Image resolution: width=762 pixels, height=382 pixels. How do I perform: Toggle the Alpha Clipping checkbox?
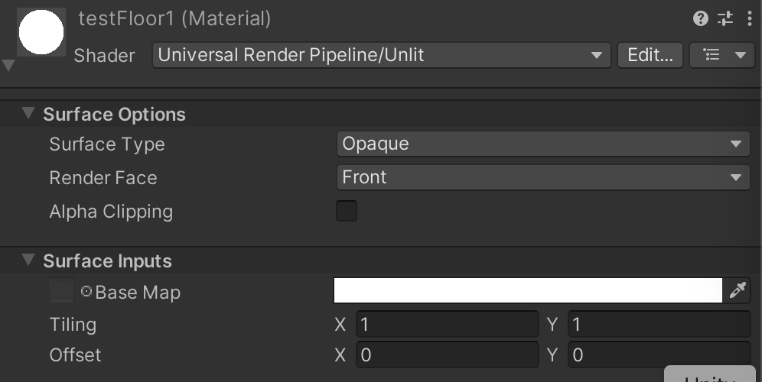pyautogui.click(x=347, y=211)
